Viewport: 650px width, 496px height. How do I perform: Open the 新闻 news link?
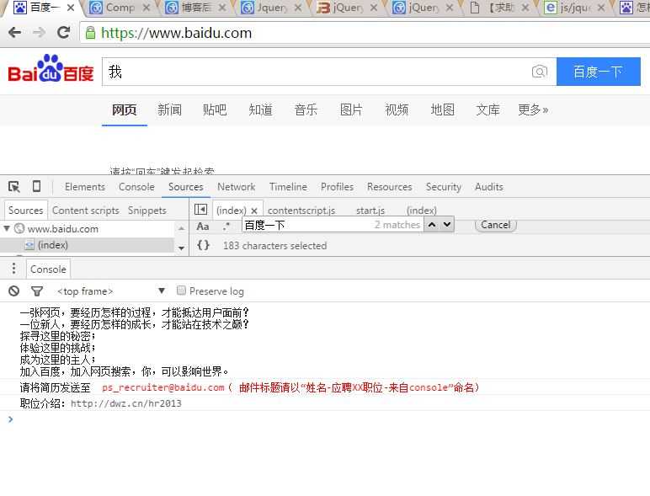[169, 109]
